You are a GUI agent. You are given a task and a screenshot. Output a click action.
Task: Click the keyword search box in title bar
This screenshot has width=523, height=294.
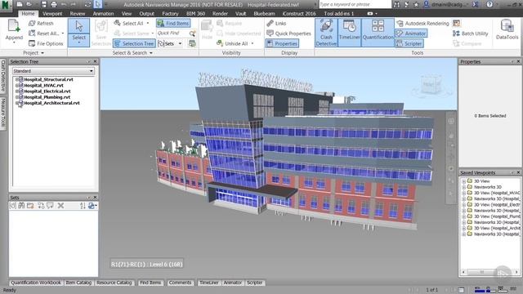[355, 4]
